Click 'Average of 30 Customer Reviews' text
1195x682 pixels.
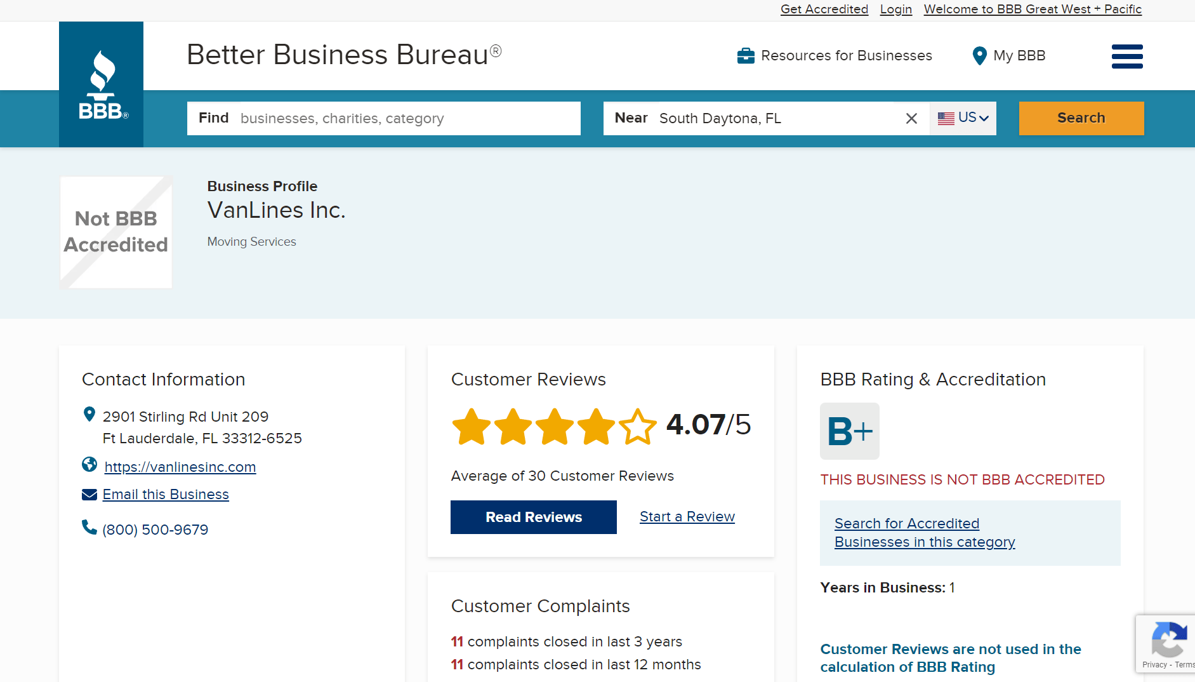[x=562, y=476]
